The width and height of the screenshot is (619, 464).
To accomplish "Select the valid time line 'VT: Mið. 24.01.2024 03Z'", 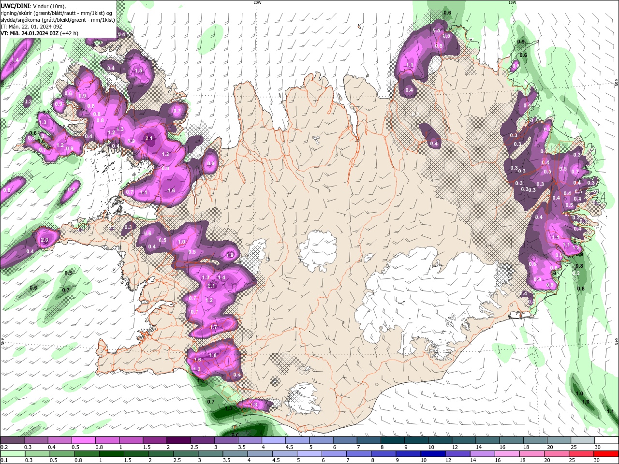I will [x=29, y=33].
